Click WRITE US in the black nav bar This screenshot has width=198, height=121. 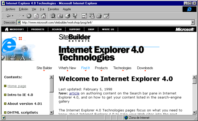click(108, 29)
